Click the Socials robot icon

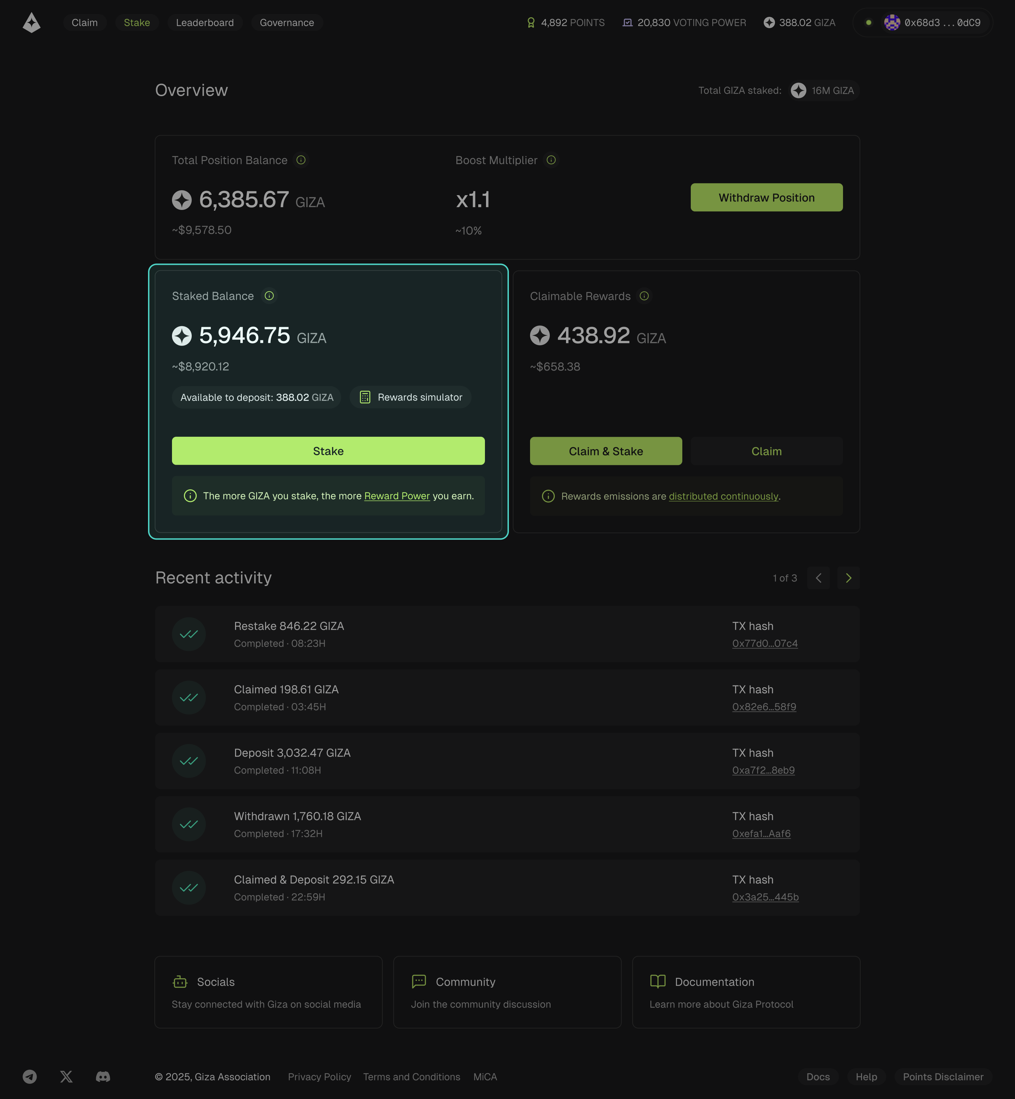point(180,981)
